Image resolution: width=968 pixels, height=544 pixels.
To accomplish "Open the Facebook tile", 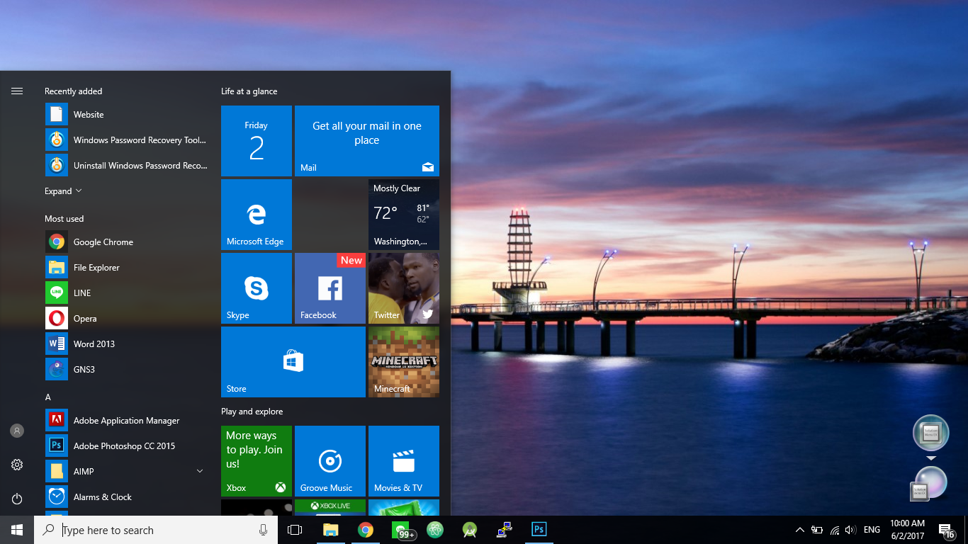I will pyautogui.click(x=330, y=288).
